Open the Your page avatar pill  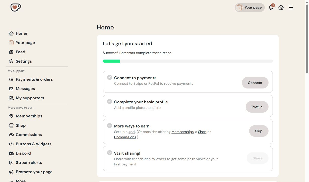click(250, 8)
